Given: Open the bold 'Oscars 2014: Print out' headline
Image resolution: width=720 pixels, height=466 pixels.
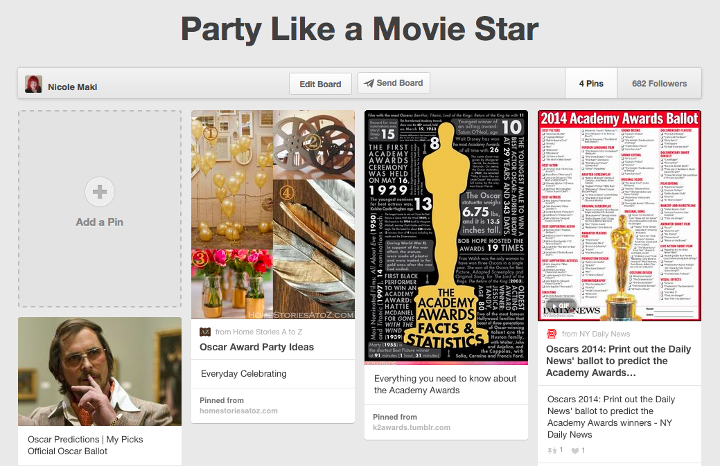Looking at the screenshot, I should [x=619, y=361].
